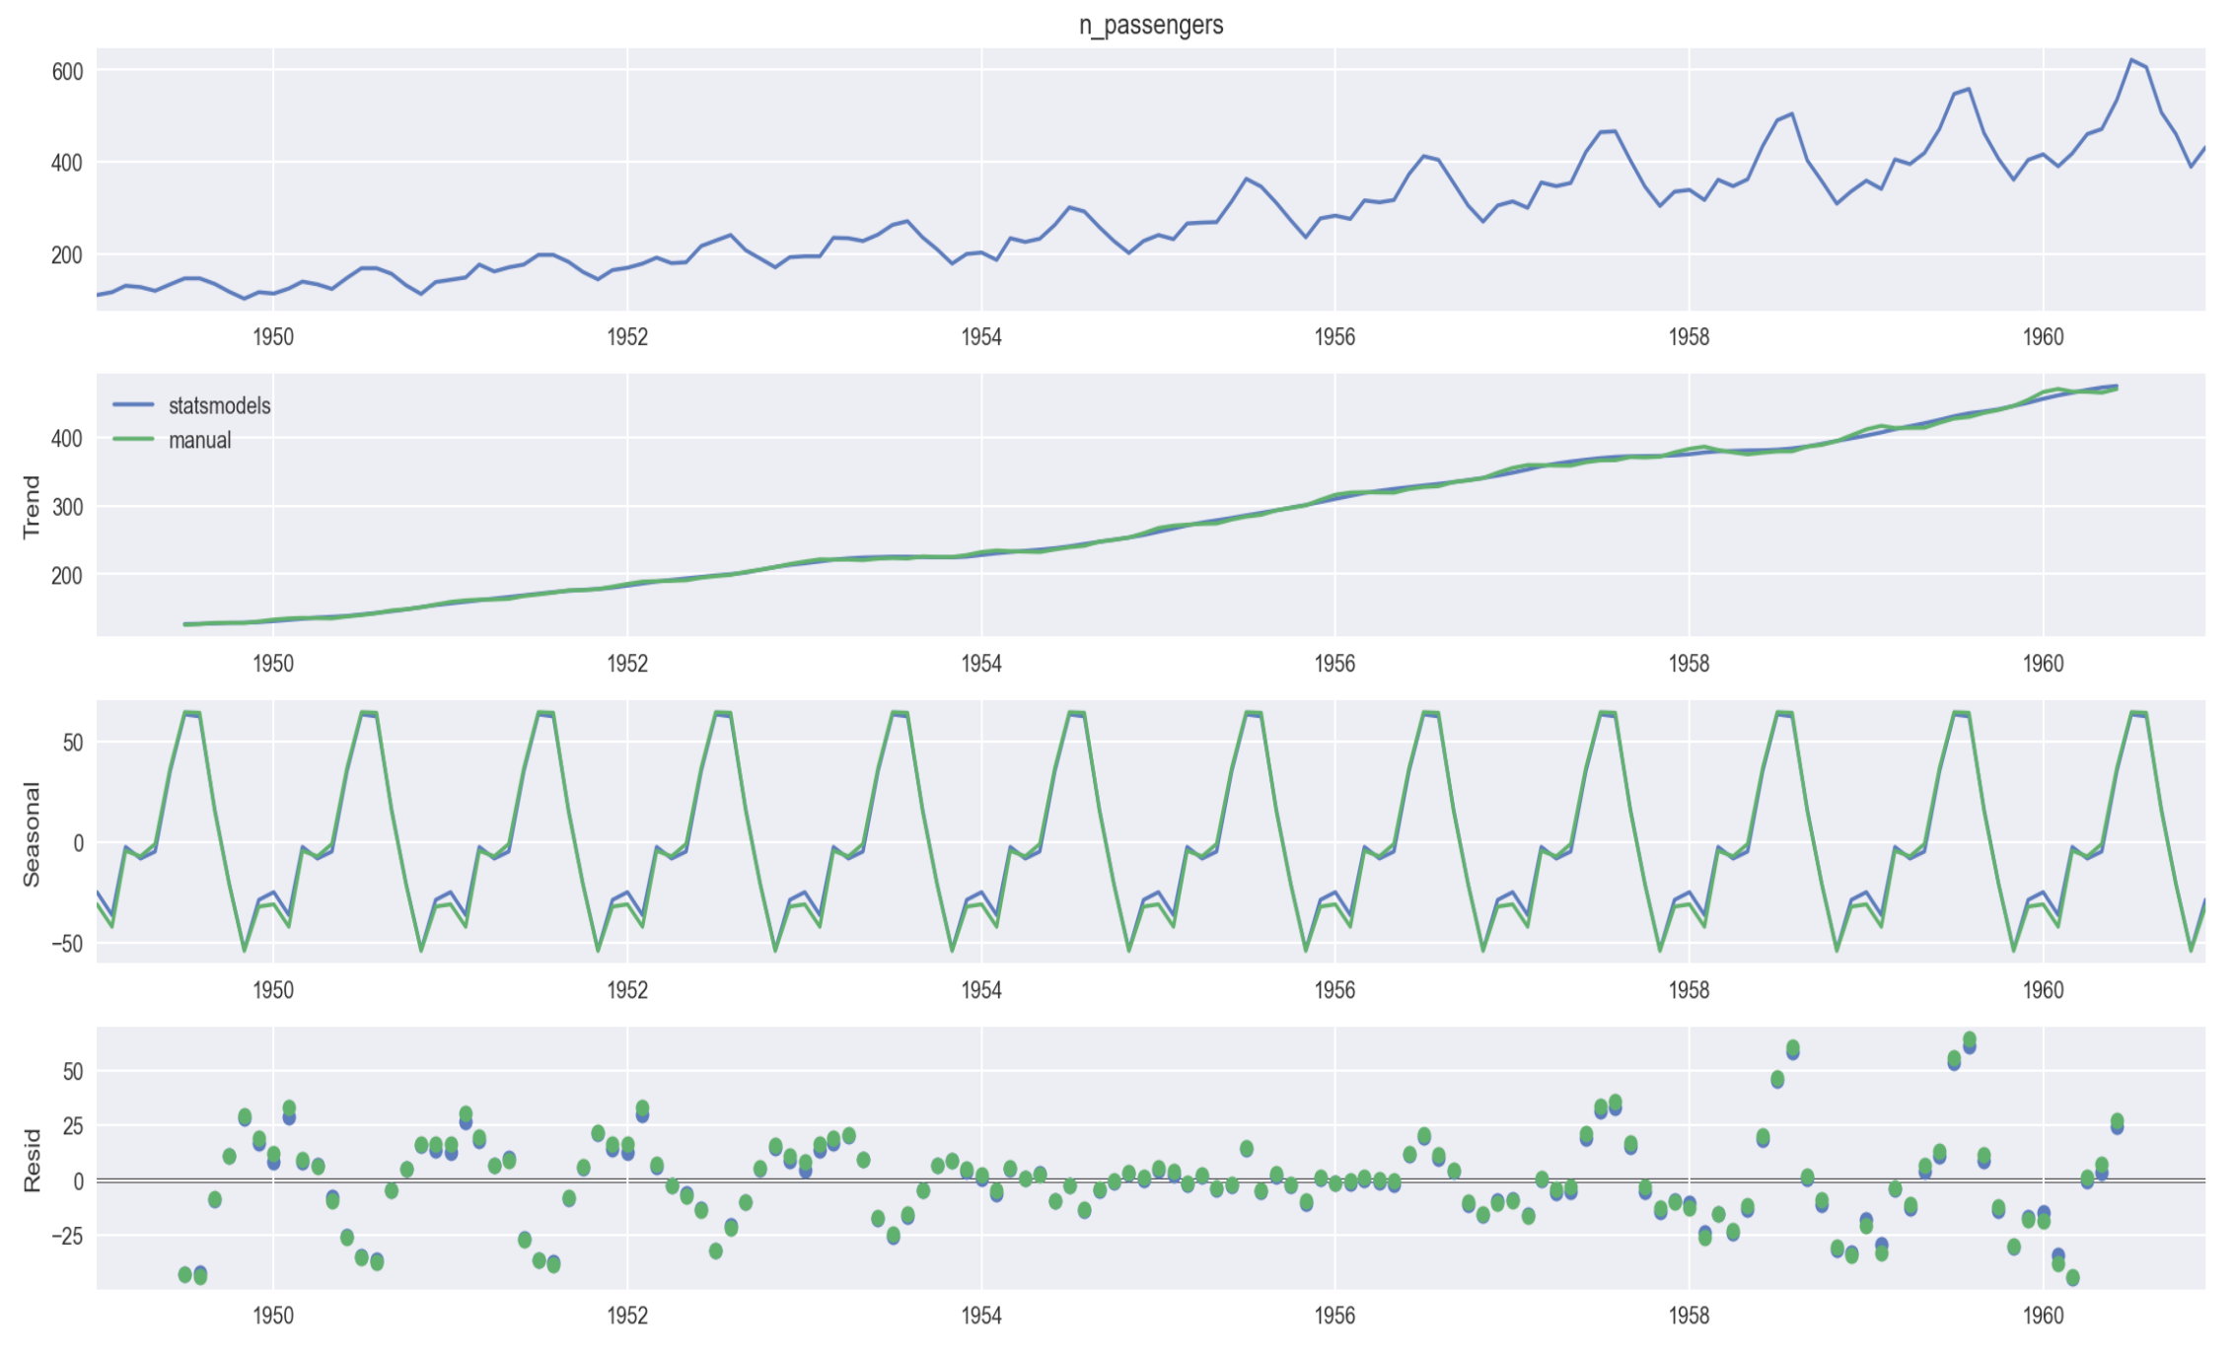
Task: Click the 1958 tick label under top chart
Action: click(x=1689, y=337)
